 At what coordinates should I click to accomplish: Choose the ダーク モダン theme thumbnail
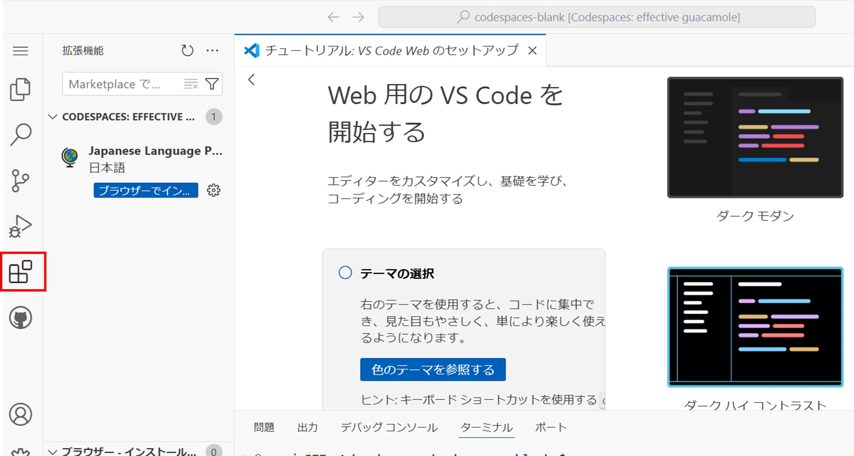[x=755, y=137]
